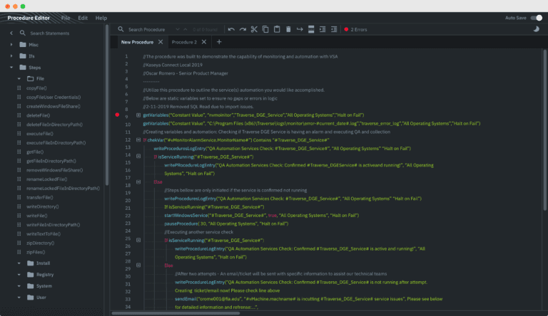The width and height of the screenshot is (548, 316).
Task: Undo the last edit
Action: click(231, 29)
